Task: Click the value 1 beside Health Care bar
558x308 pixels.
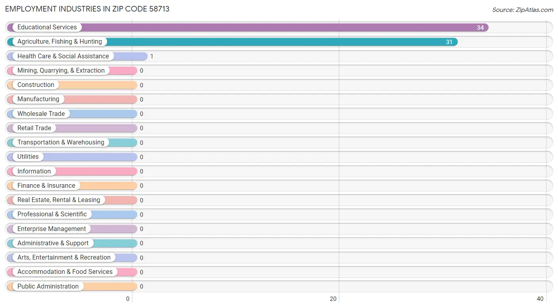Action: [152, 56]
